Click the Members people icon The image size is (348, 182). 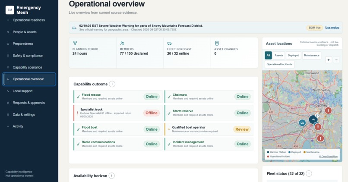click(122, 43)
